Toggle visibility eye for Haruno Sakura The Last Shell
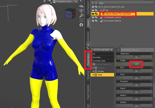155x108 pixels. click(x=93, y=14)
